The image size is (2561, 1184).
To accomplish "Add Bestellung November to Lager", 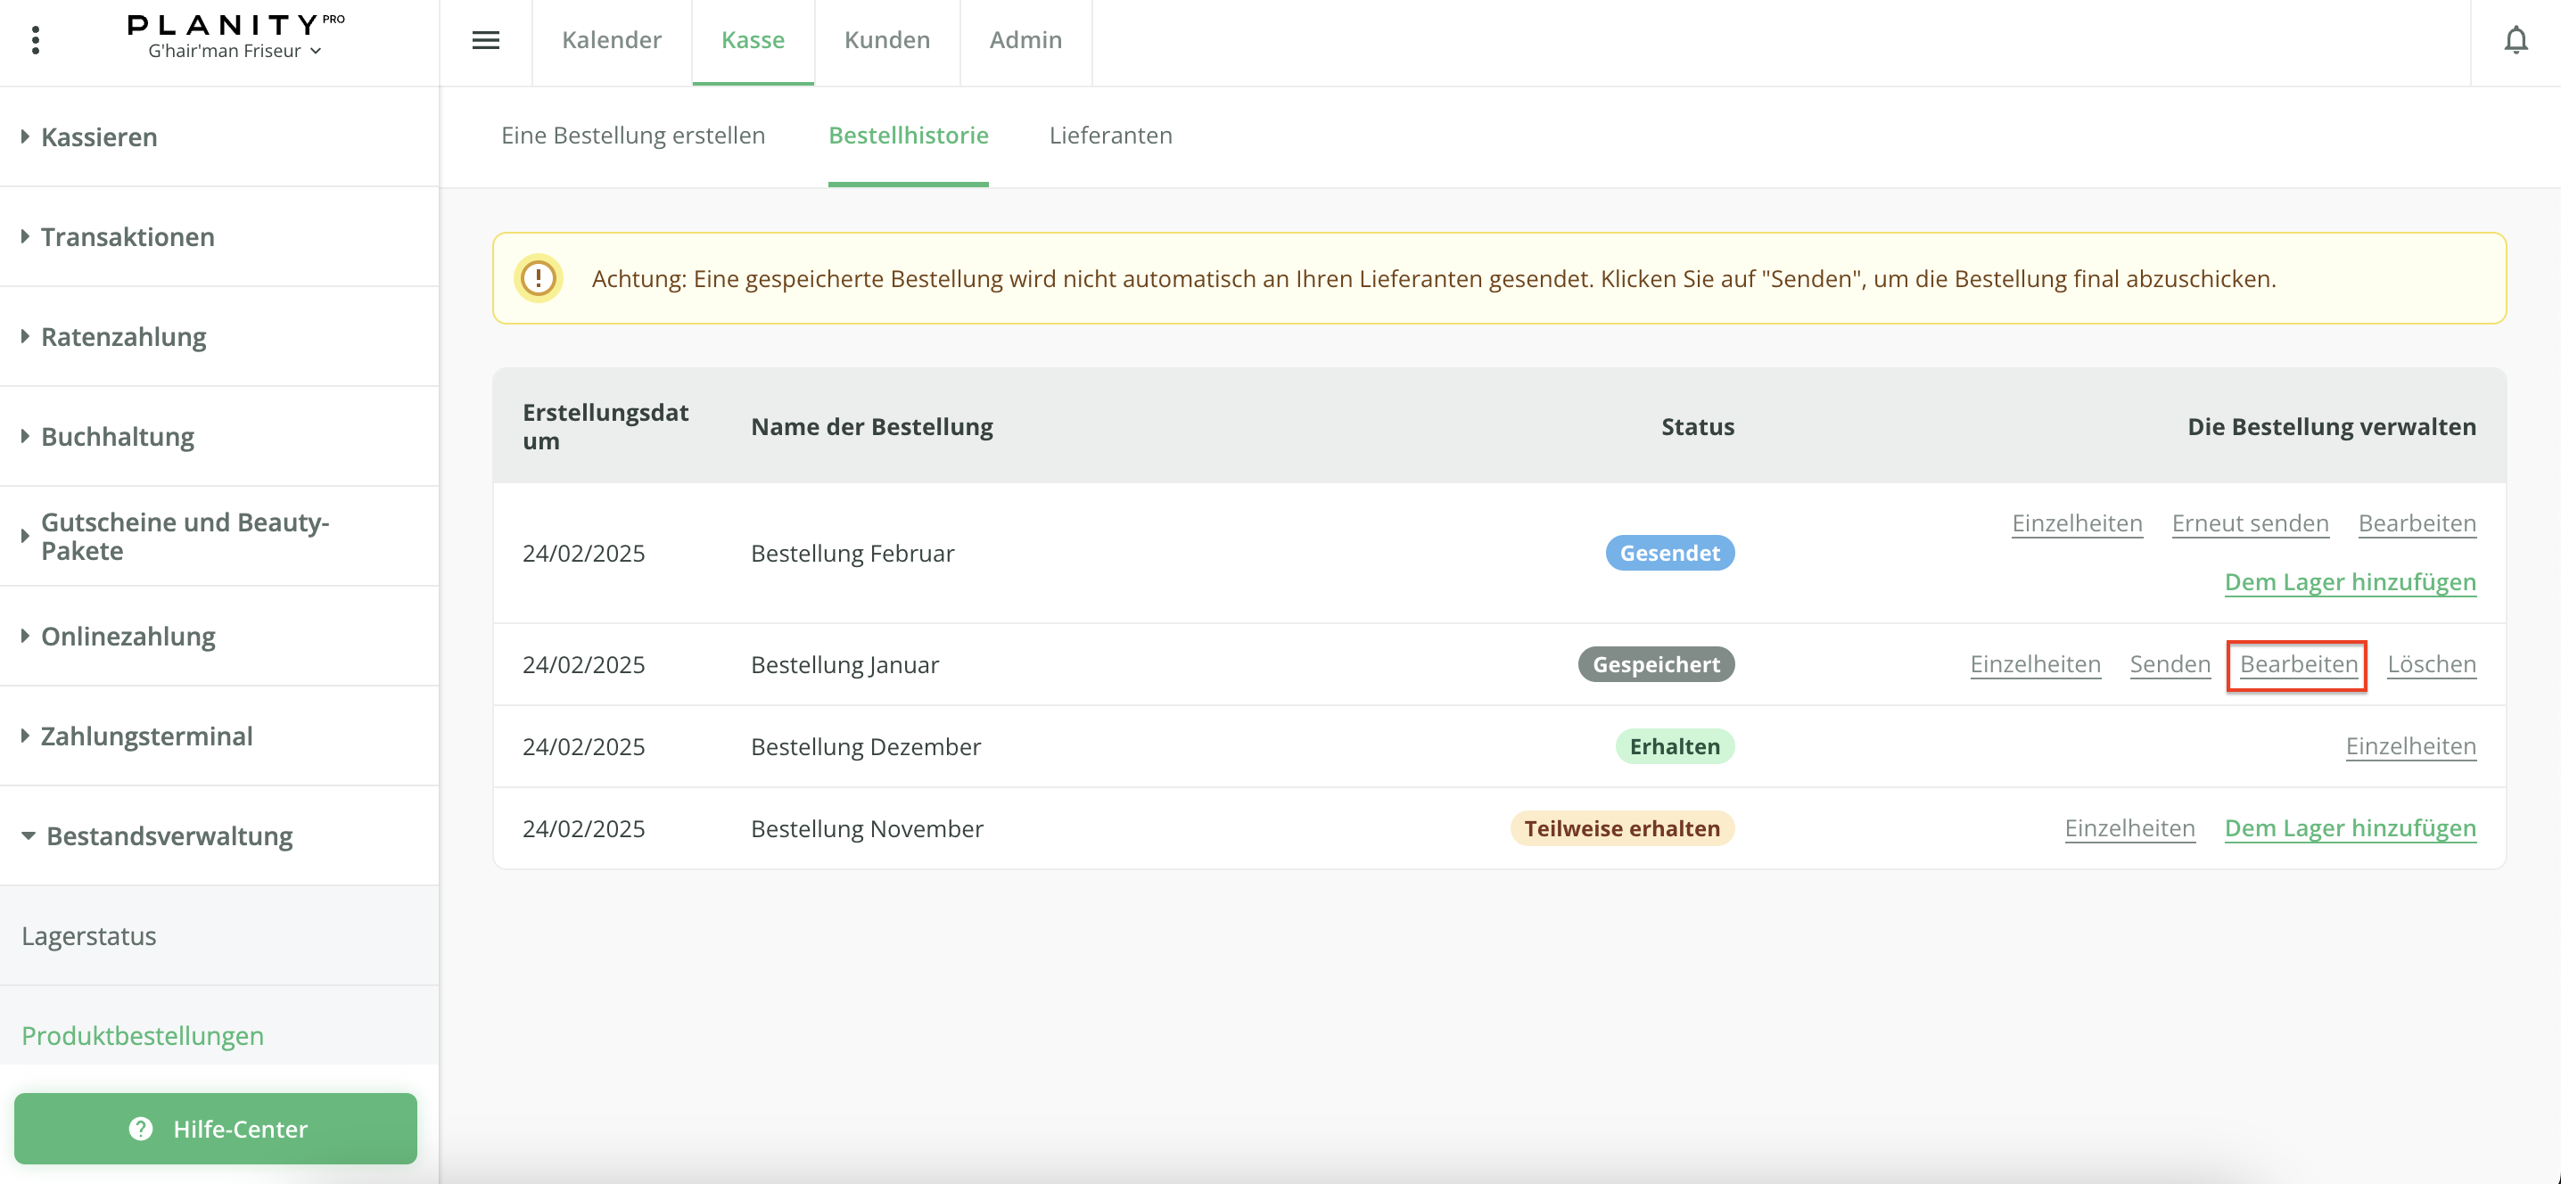I will 2350,828.
